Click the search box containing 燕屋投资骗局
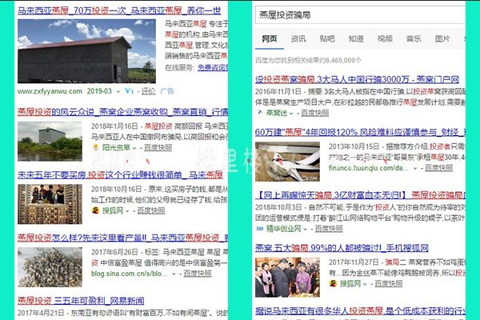This screenshot has width=480, height=320. click(x=360, y=14)
